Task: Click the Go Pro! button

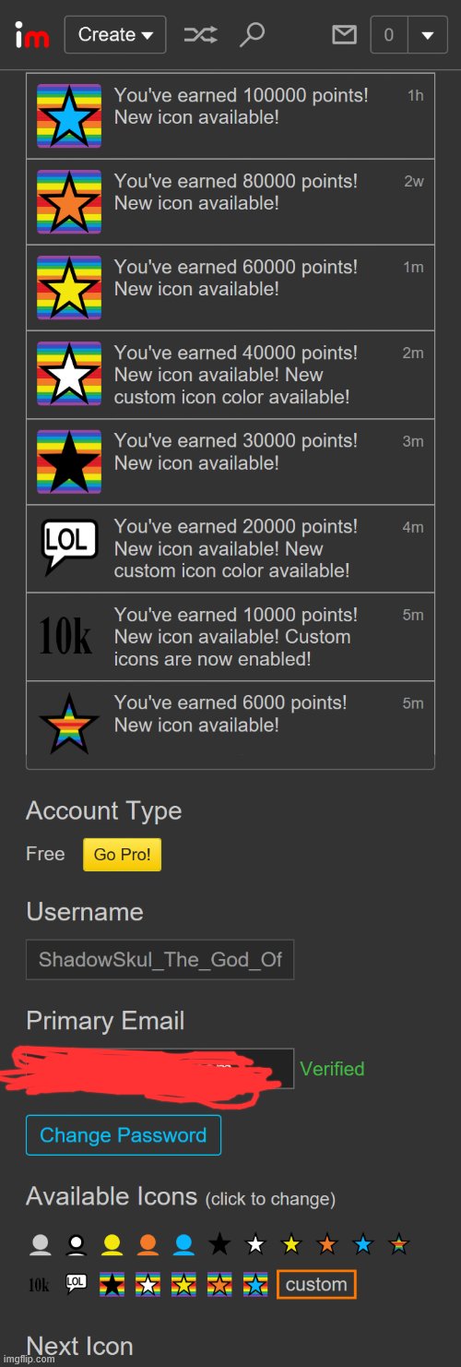Action: click(122, 855)
